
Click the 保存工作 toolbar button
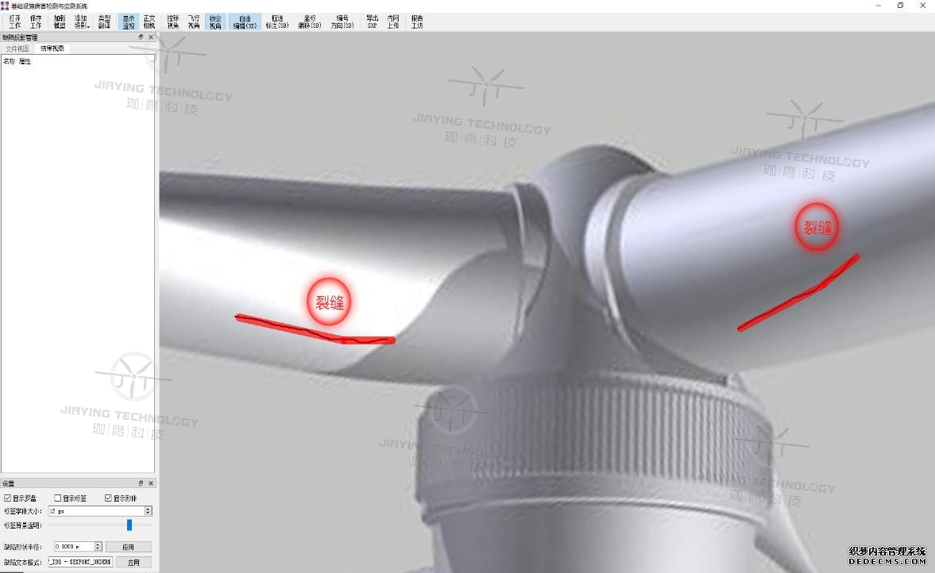[36, 21]
